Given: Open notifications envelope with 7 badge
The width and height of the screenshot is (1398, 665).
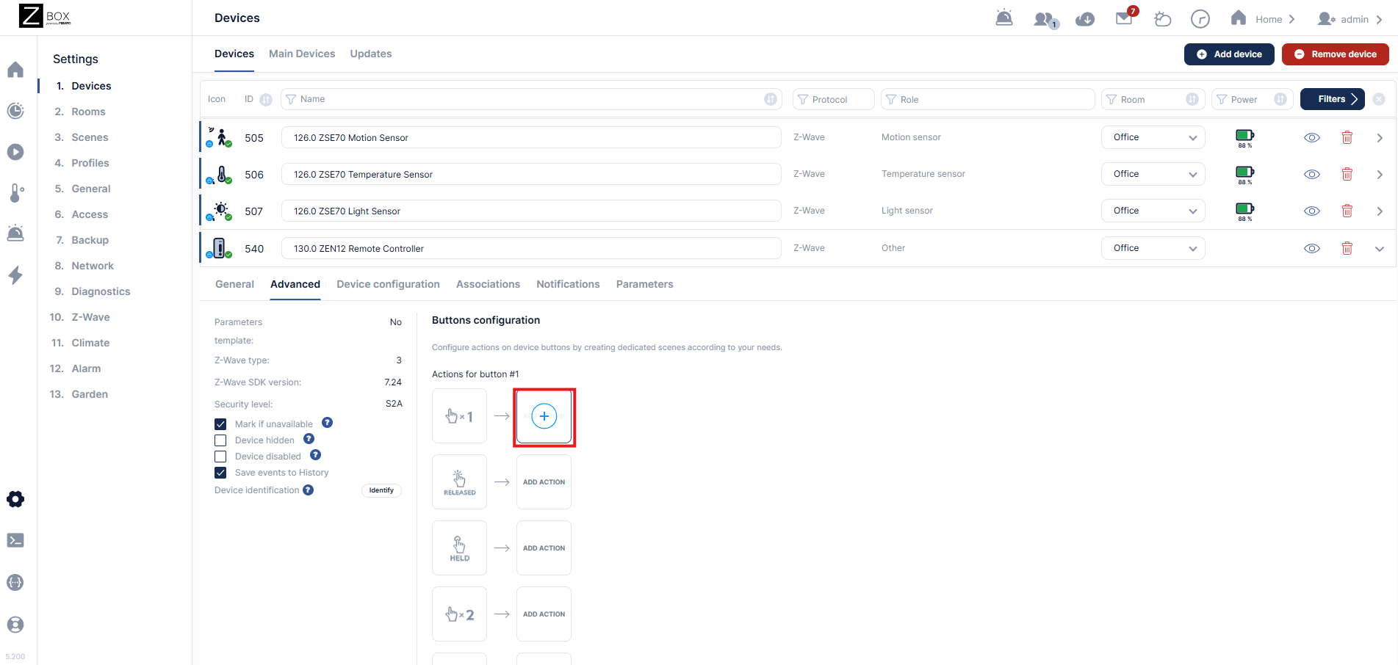Looking at the screenshot, I should tap(1126, 17).
